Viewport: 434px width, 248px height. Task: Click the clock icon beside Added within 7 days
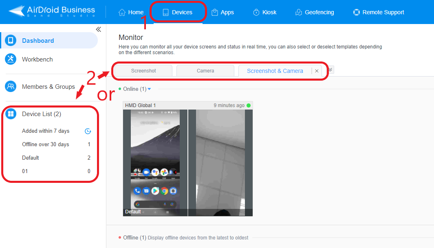(88, 131)
